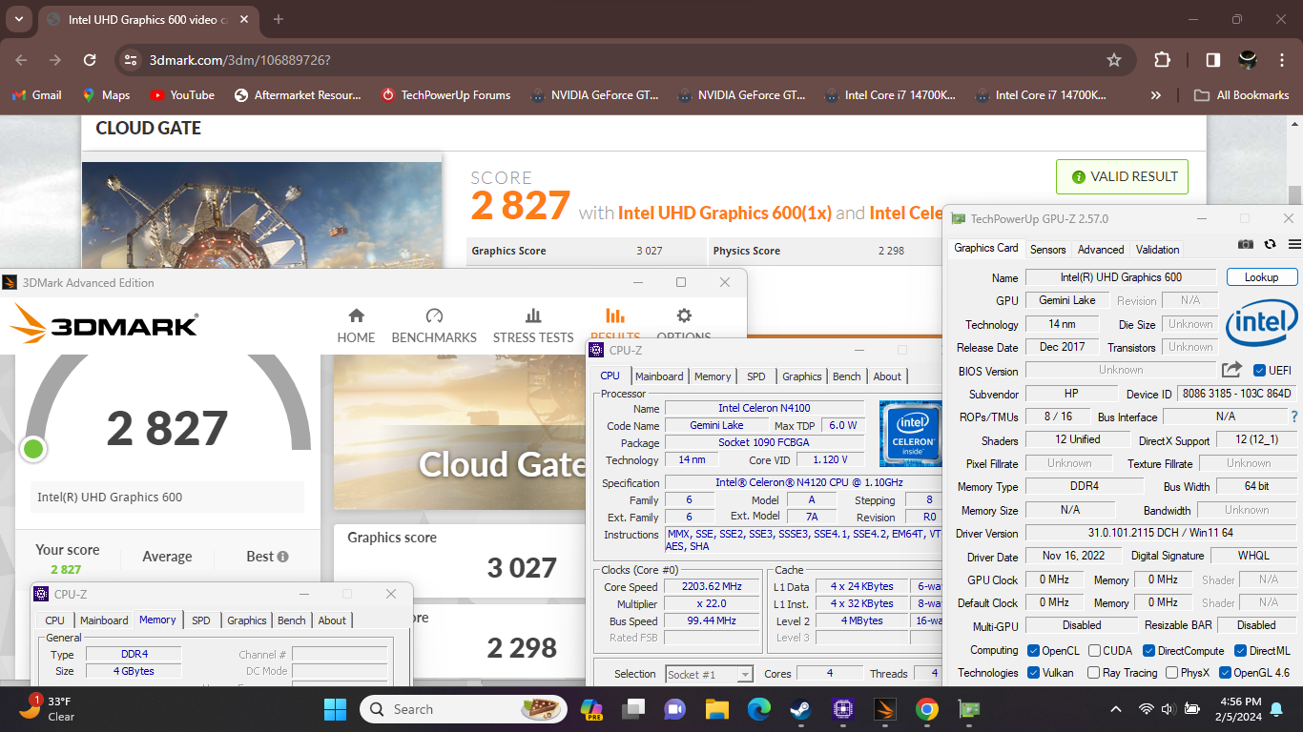Toggle the OpenCL checkbox
This screenshot has height=732, width=1303.
1033,651
